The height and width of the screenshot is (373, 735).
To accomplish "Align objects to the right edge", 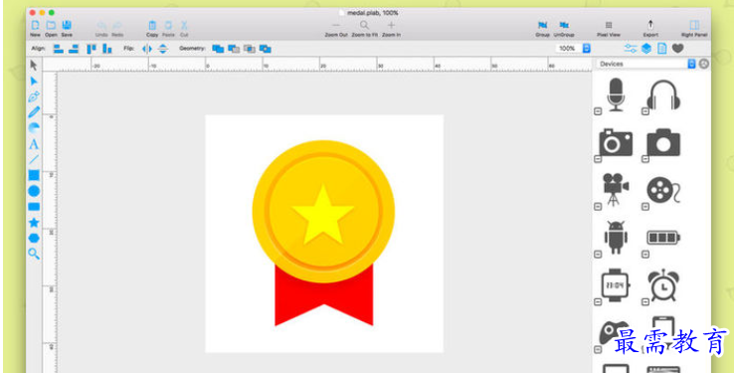I will pyautogui.click(x=74, y=49).
